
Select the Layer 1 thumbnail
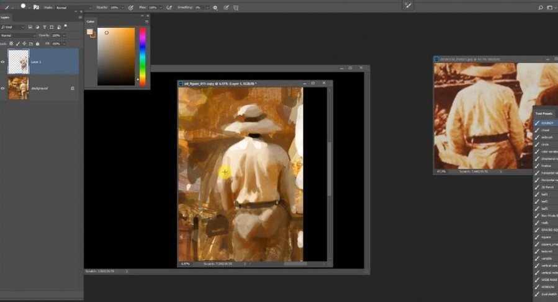pyautogui.click(x=19, y=62)
